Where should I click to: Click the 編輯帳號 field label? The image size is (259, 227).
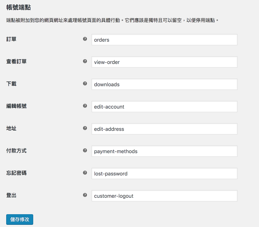pyautogui.click(x=16, y=106)
